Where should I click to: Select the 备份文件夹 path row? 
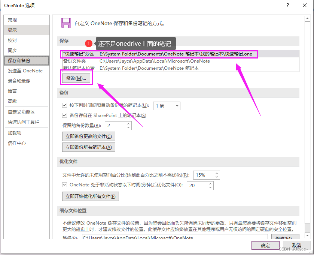point(181,61)
